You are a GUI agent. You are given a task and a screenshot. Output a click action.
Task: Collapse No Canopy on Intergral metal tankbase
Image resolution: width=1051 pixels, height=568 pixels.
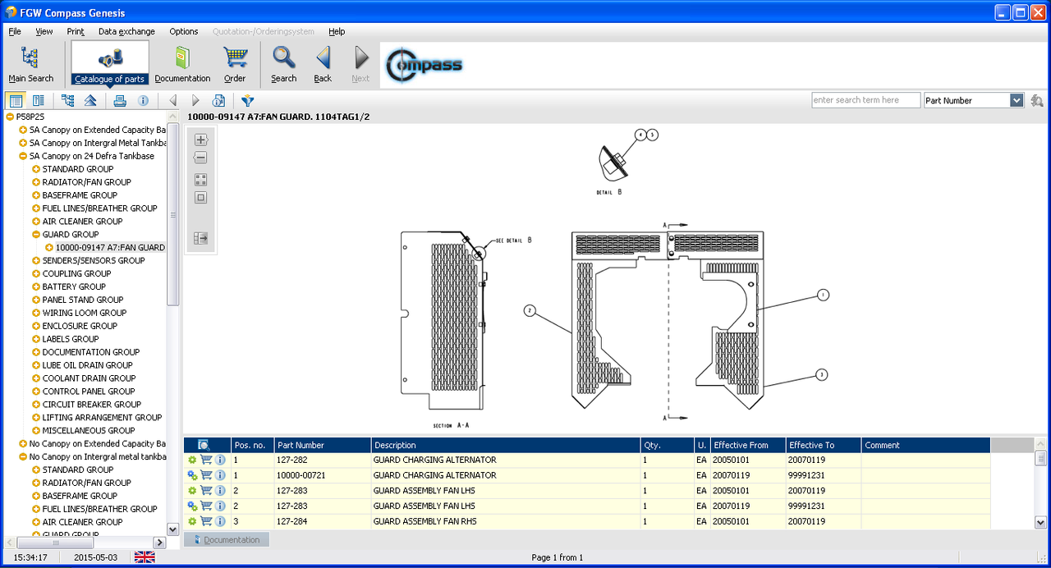pyautogui.click(x=23, y=456)
